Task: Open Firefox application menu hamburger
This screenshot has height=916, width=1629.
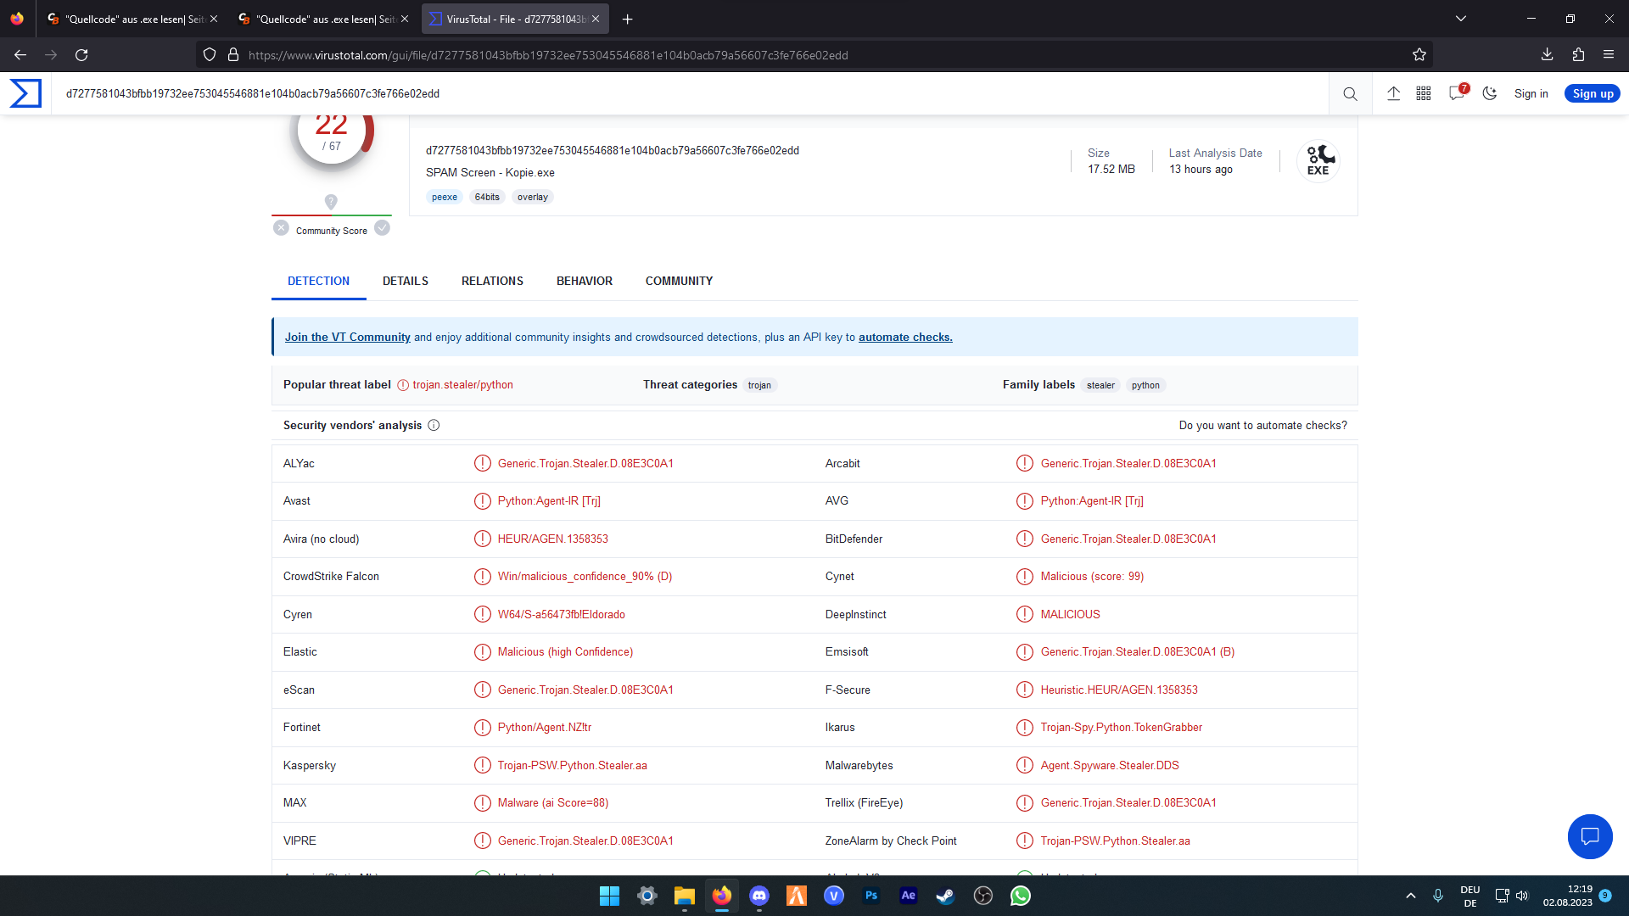Action: point(1608,55)
